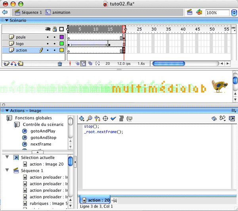Viewport: 238px width, 211px height.
Task: Delete layer with trash icon
Action: click(60, 64)
